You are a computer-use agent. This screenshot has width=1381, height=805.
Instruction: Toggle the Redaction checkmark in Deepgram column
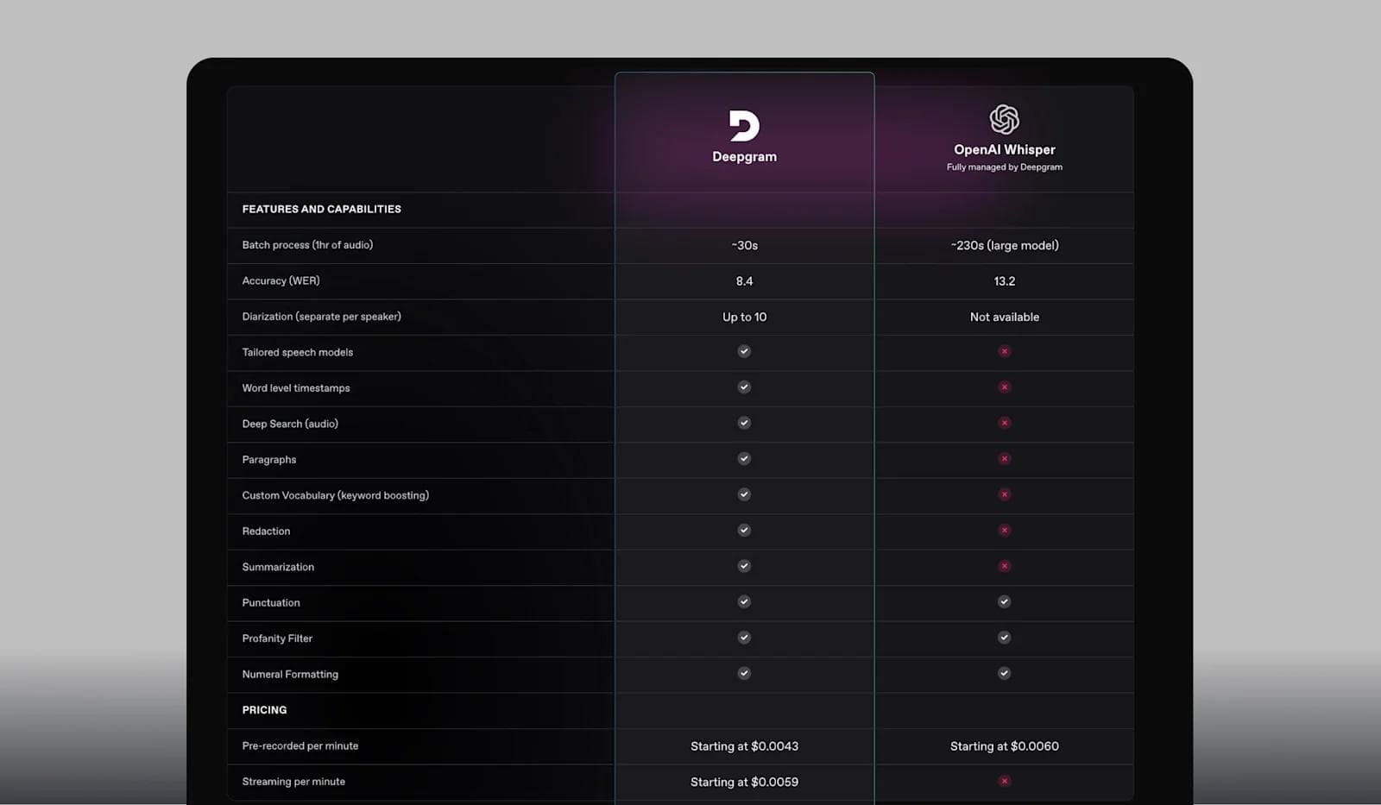pos(744,530)
